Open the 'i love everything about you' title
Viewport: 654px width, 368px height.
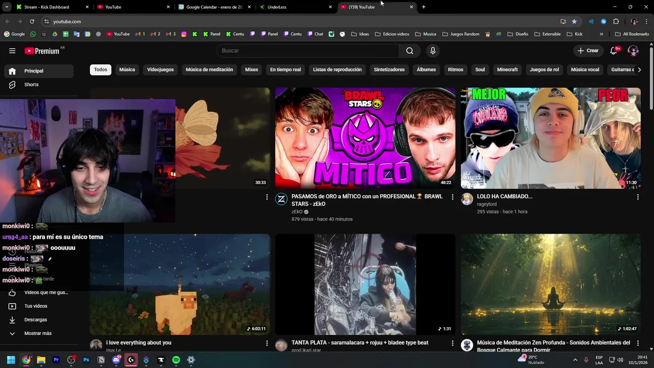coord(138,342)
